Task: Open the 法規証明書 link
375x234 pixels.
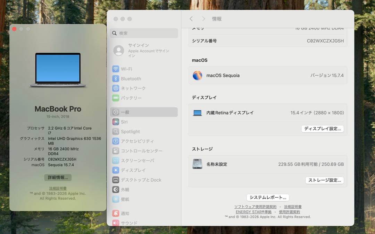Action: click(x=58, y=188)
